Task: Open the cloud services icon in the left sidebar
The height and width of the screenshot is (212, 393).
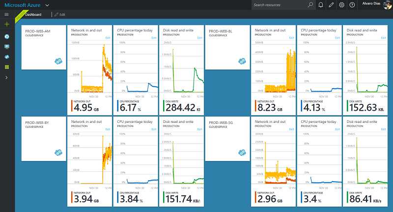Action: click(x=7, y=57)
